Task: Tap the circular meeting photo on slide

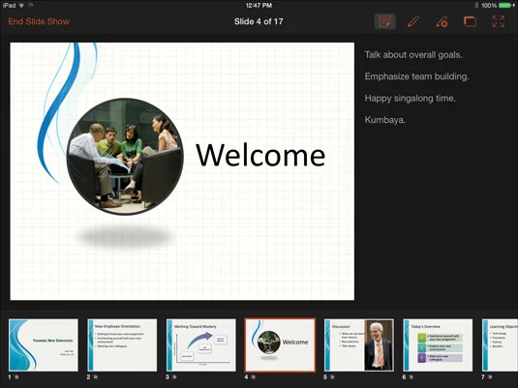Action: [125, 156]
